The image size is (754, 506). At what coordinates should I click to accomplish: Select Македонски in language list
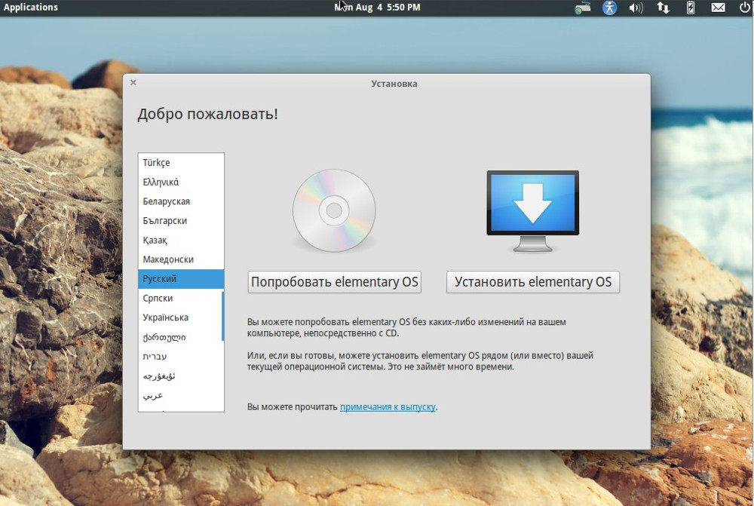click(x=181, y=259)
